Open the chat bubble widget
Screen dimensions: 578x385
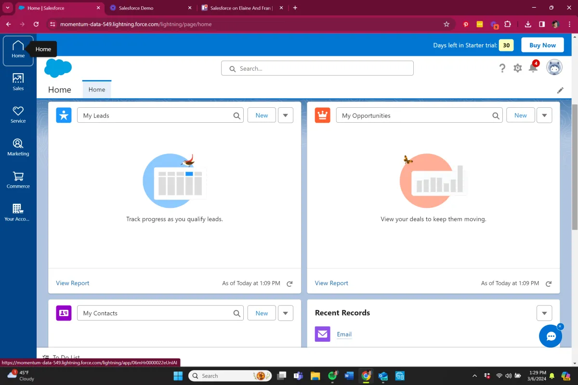point(551,336)
